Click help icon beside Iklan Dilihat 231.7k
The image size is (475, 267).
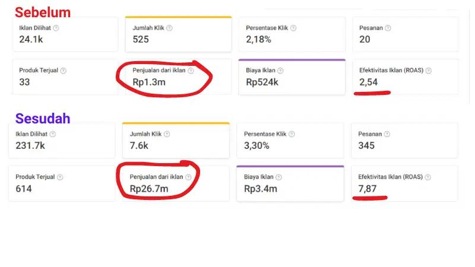click(53, 134)
